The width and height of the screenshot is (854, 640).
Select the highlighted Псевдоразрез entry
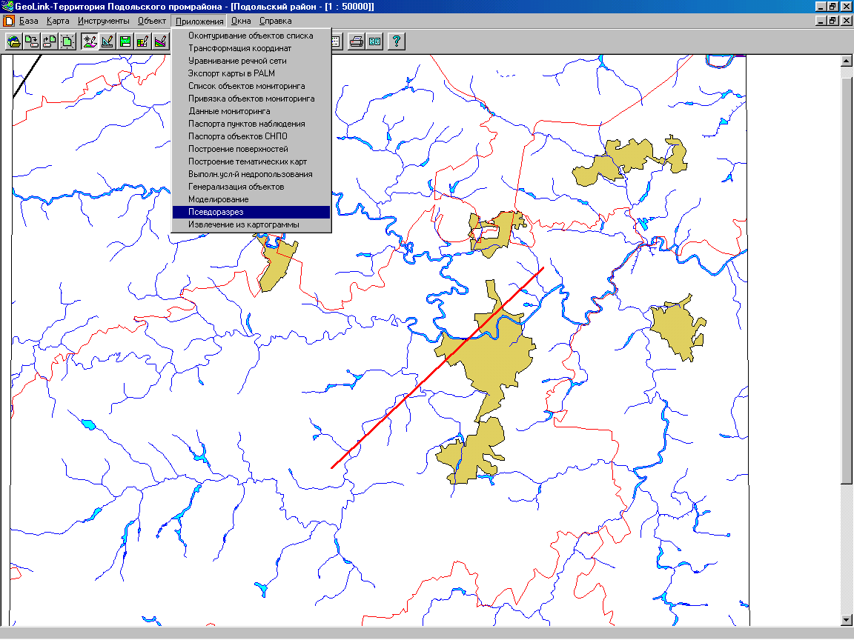[251, 212]
